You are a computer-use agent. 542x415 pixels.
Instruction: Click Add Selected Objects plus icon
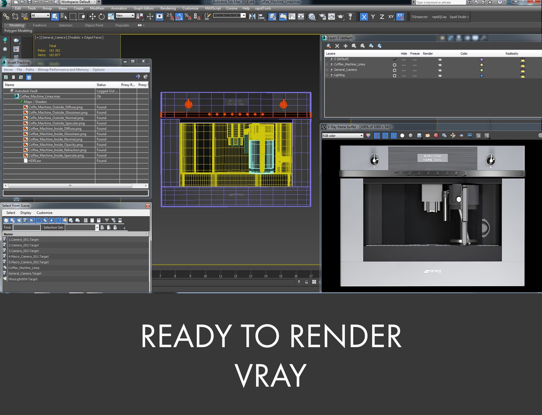pos(346,46)
